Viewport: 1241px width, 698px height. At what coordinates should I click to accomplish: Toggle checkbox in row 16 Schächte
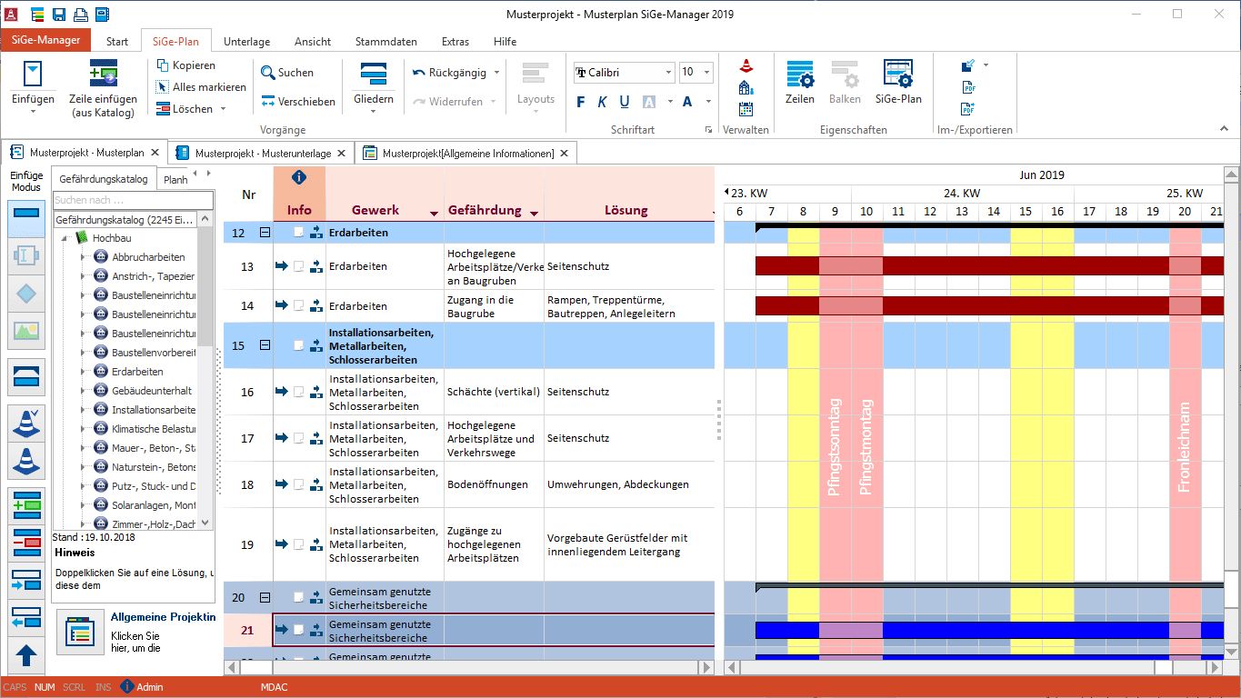pyautogui.click(x=298, y=392)
